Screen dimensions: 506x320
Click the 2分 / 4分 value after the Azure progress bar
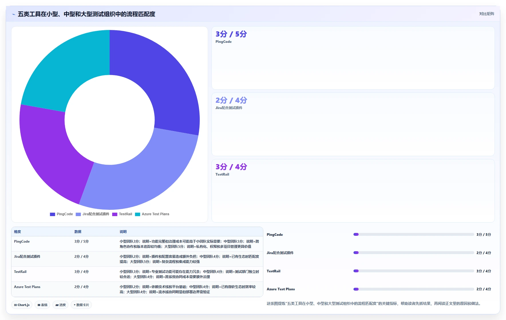click(484, 289)
